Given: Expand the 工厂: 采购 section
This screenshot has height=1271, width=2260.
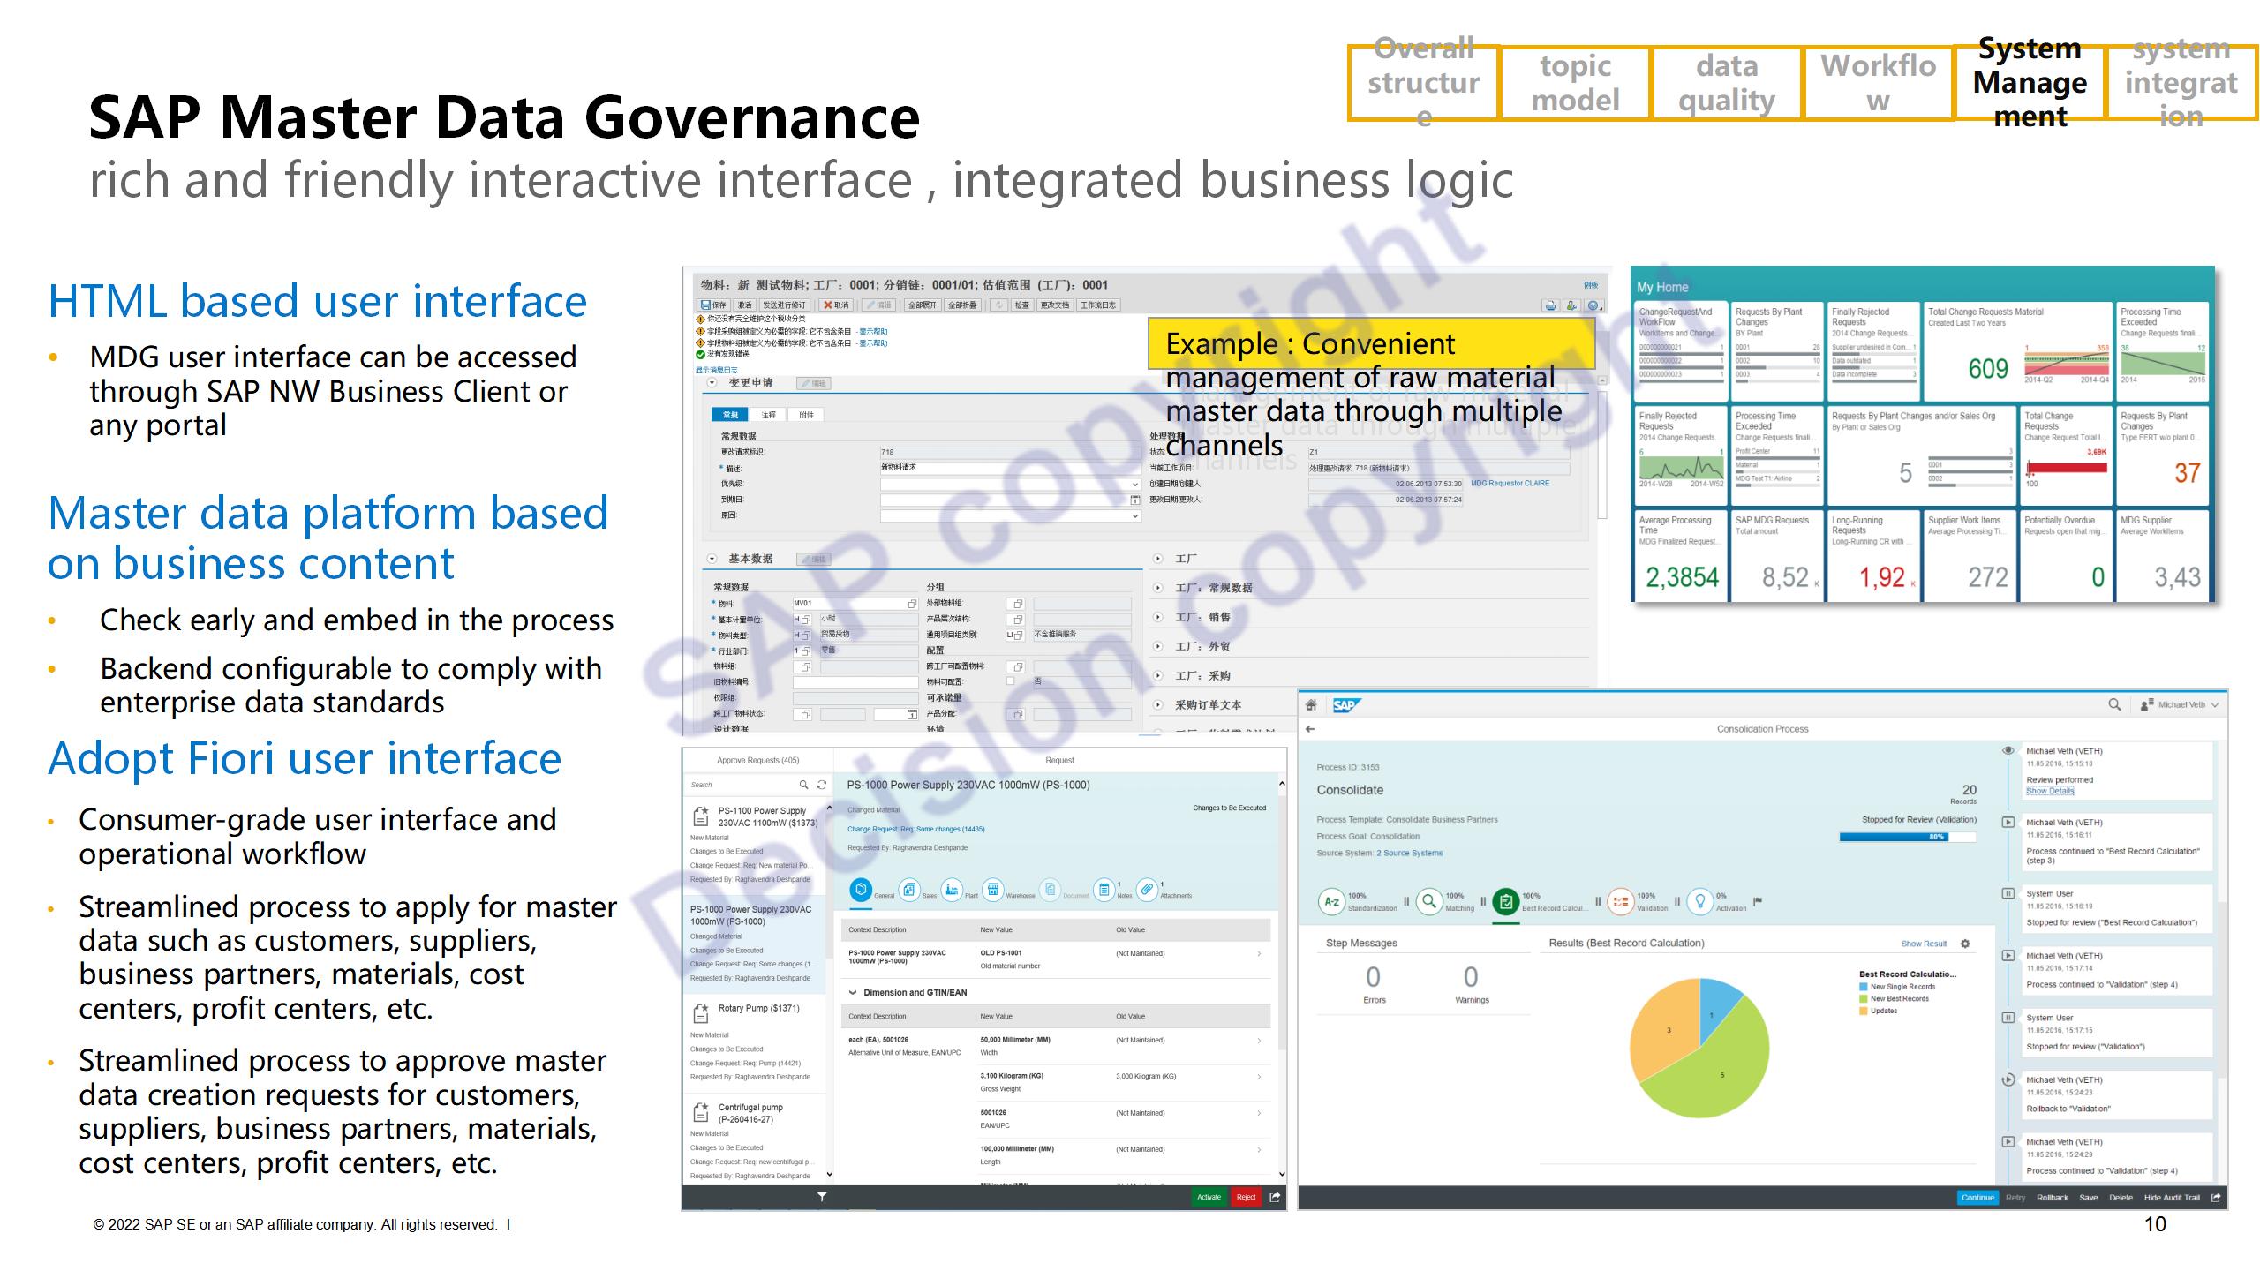Looking at the screenshot, I should tap(1157, 675).
